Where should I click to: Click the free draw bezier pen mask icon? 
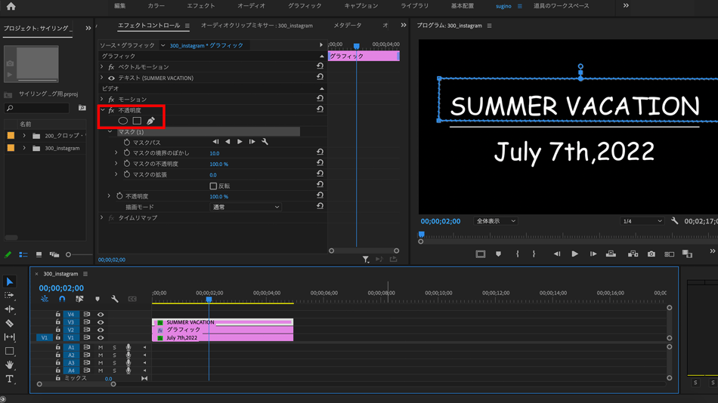(x=150, y=121)
